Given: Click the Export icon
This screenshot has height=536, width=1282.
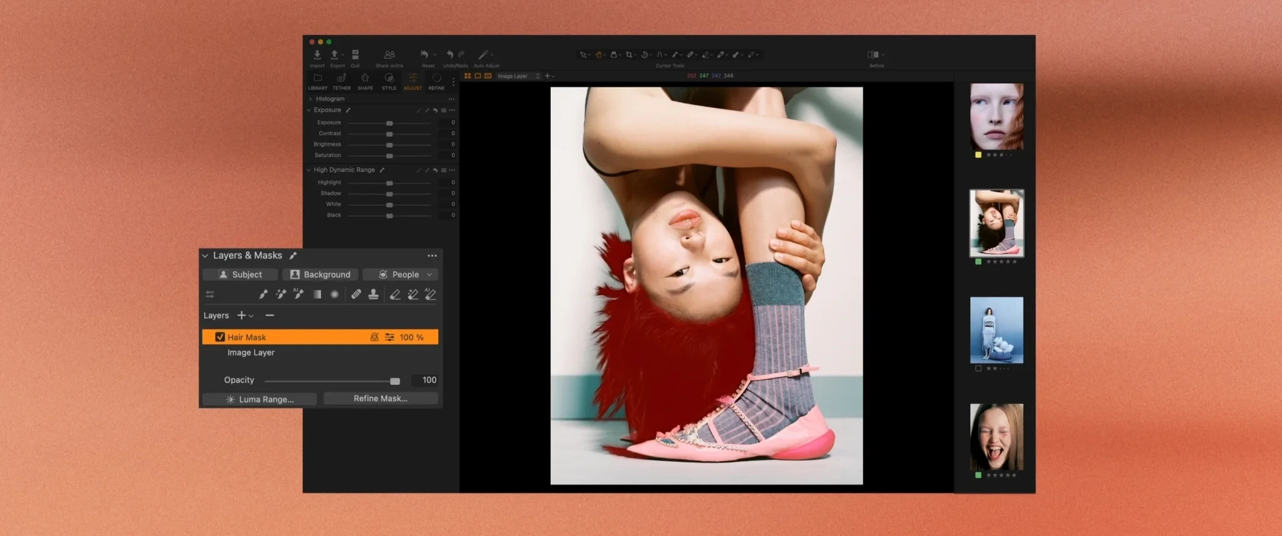Looking at the screenshot, I should point(334,55).
